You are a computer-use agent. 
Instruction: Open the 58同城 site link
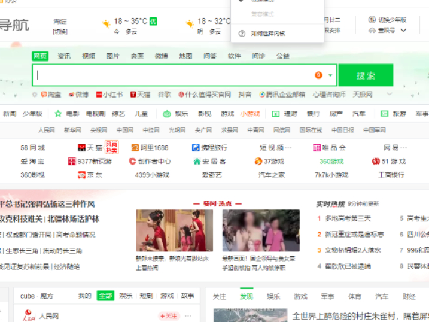coord(32,148)
